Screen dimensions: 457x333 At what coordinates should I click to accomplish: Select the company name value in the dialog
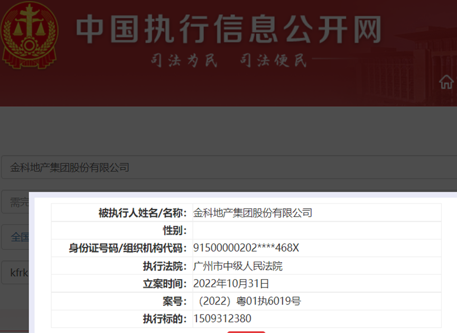[253, 213]
